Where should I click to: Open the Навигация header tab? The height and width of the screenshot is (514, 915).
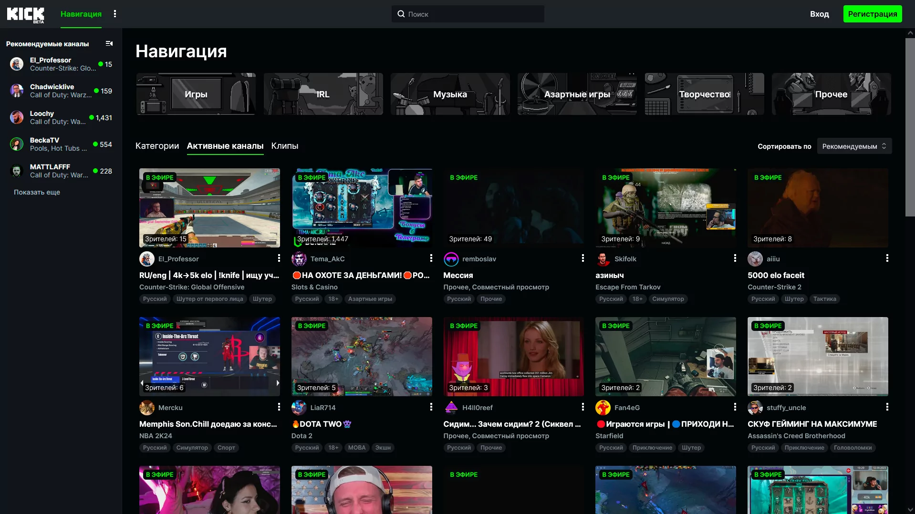coord(81,14)
